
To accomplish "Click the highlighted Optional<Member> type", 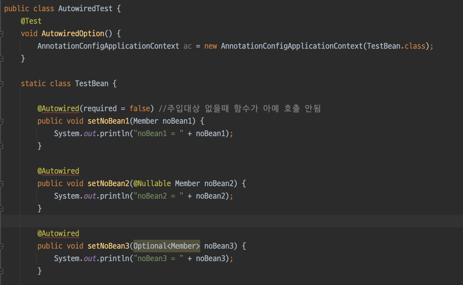I will click(x=167, y=246).
